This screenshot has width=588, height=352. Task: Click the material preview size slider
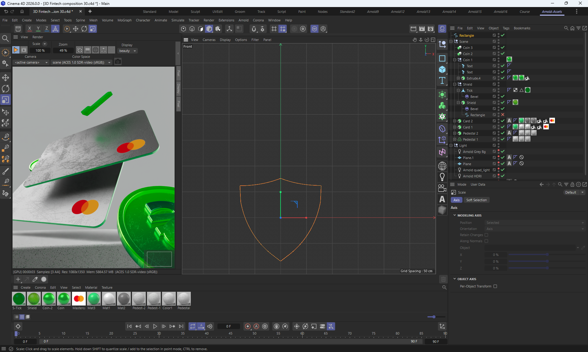(434, 317)
